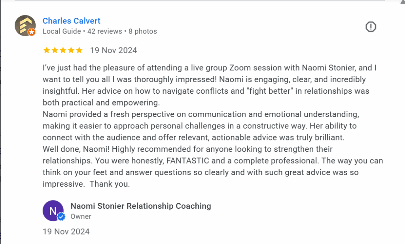Select the second yellow rating star
405x244 pixels.
pos(55,50)
